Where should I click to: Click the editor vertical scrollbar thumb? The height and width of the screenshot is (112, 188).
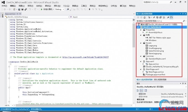(x=134, y=35)
